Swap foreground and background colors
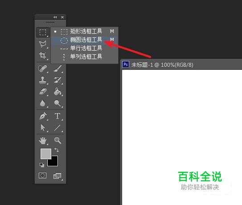The height and width of the screenshot is (205, 242). tap(57, 150)
